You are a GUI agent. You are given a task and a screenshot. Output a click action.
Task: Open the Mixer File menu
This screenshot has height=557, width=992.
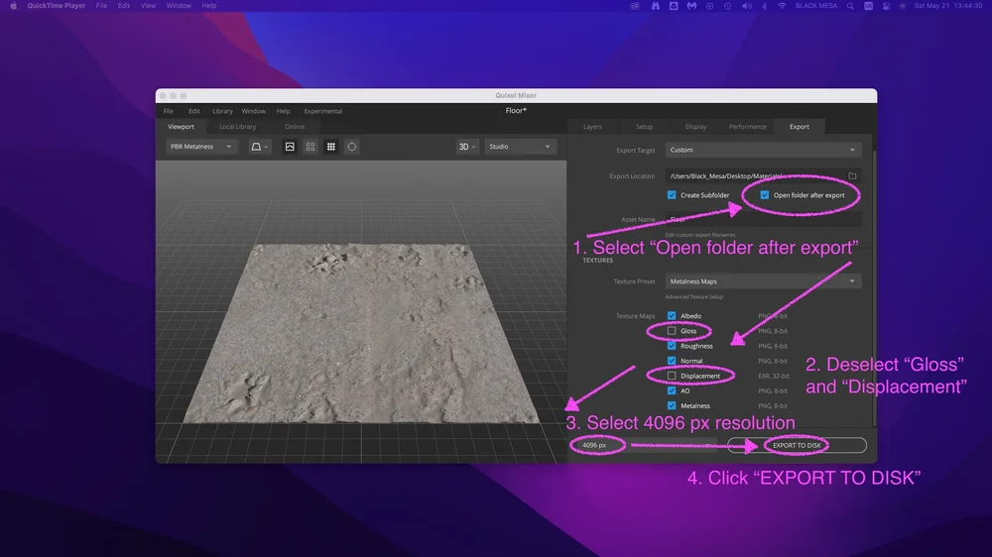169,111
